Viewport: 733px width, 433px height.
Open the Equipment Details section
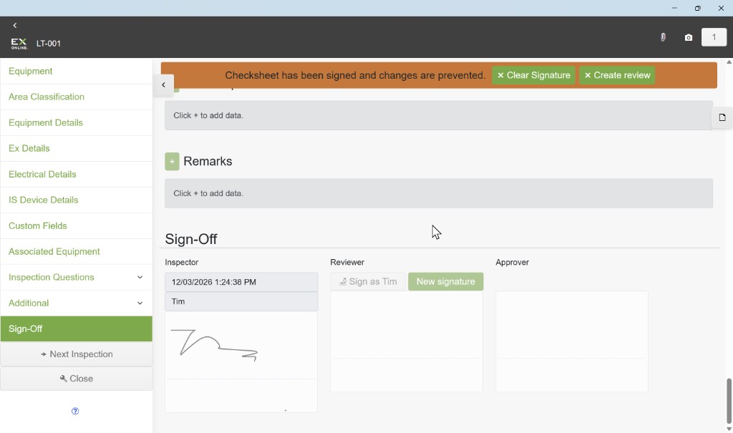(x=76, y=122)
